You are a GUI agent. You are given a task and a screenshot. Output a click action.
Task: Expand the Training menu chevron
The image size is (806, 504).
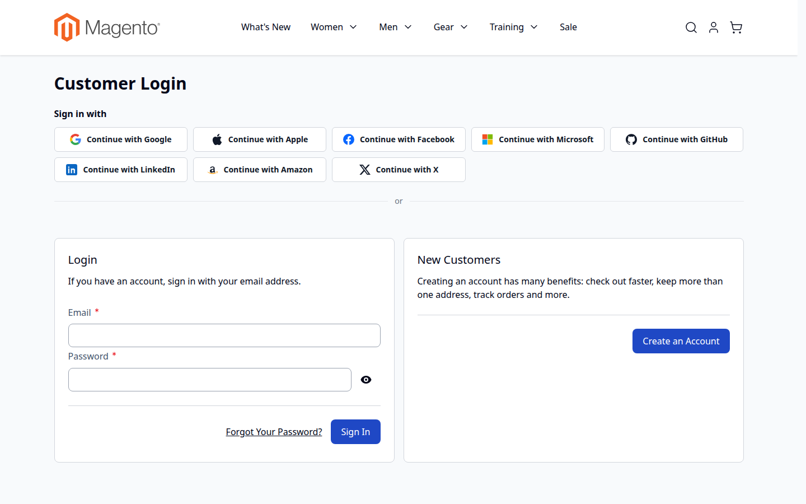click(534, 27)
